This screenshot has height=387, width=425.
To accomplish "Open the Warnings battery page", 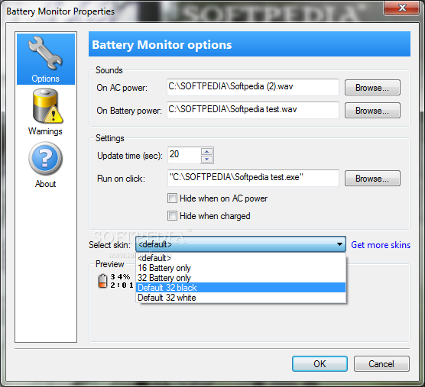I will (46, 111).
